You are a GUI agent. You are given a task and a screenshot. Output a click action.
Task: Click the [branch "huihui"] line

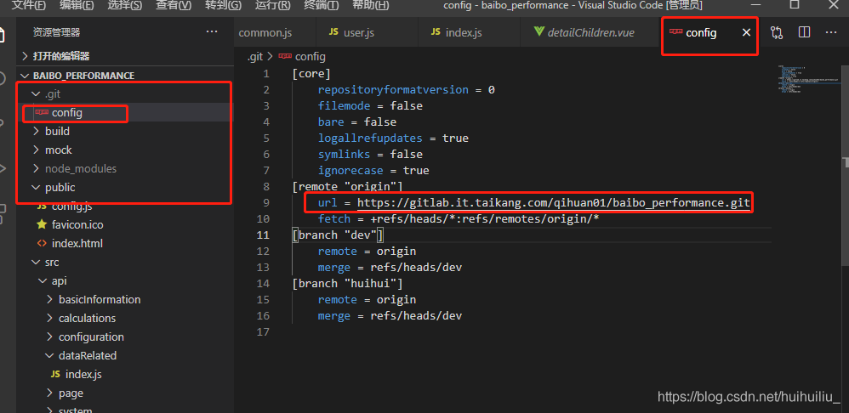pyautogui.click(x=347, y=284)
